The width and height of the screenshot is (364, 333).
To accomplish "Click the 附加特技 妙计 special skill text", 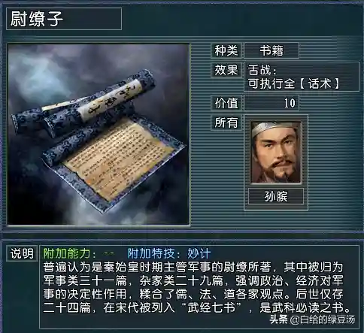I will (169, 253).
